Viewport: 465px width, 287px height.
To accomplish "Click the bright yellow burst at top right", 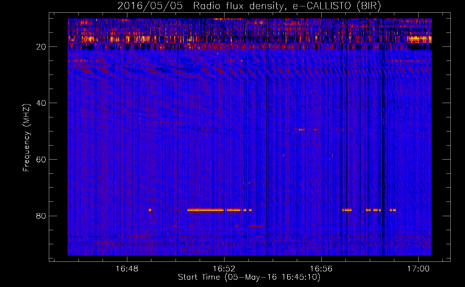I will tap(419, 39).
